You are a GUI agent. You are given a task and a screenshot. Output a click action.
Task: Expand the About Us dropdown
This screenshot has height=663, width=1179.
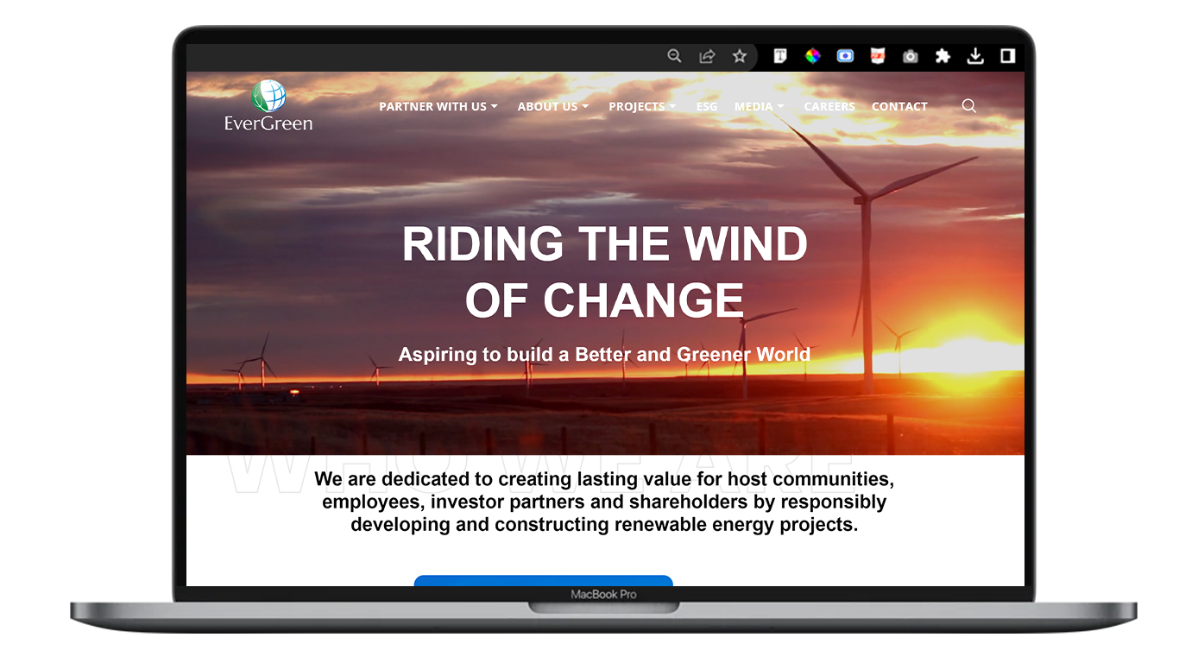click(x=553, y=106)
